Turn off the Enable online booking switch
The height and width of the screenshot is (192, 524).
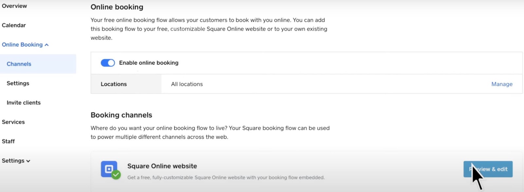click(x=108, y=63)
